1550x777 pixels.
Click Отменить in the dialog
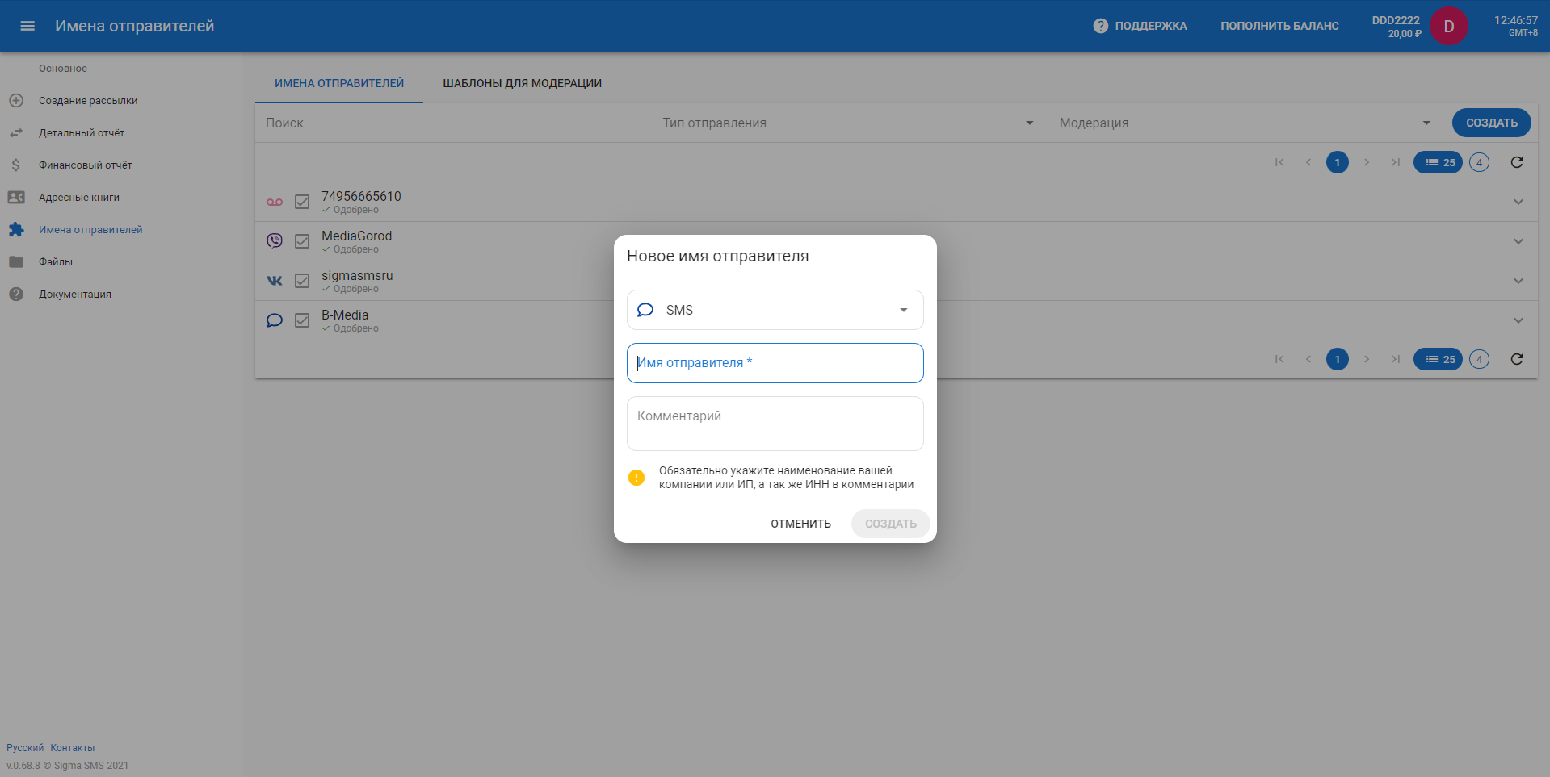pyautogui.click(x=800, y=524)
